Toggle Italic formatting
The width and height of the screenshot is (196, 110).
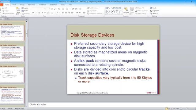[x=36, y=13]
